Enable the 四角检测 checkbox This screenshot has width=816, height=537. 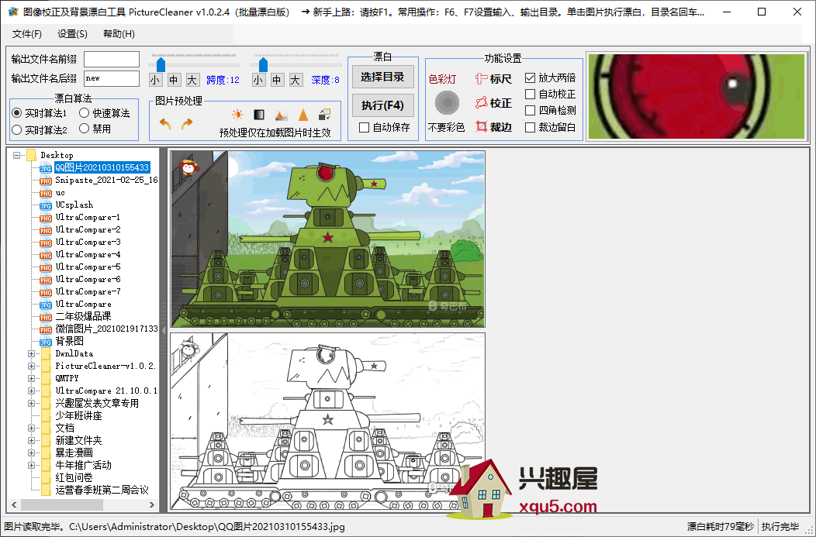tap(531, 110)
